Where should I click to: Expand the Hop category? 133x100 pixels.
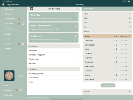click(x=107, y=27)
